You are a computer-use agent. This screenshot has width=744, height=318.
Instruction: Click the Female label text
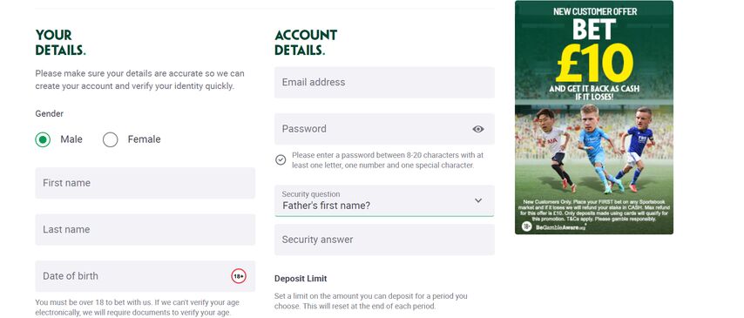(x=145, y=139)
